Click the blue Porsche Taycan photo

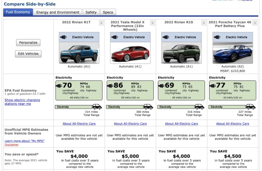pyautogui.click(x=233, y=53)
